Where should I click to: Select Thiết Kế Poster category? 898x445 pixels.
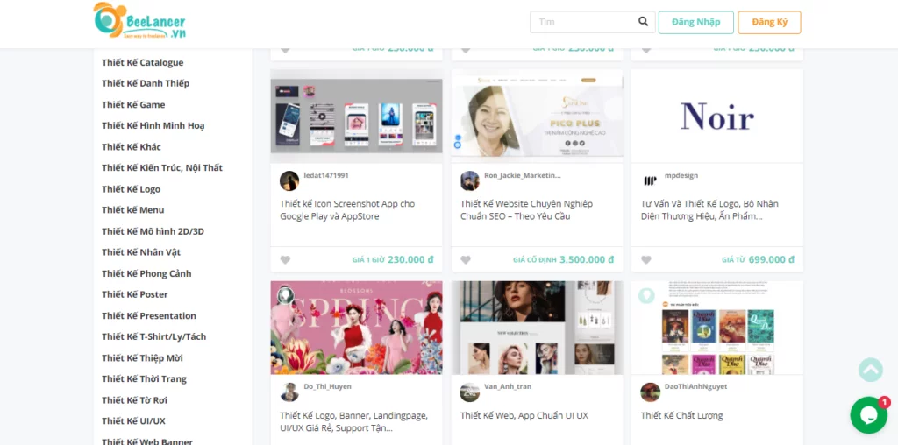pyautogui.click(x=135, y=294)
